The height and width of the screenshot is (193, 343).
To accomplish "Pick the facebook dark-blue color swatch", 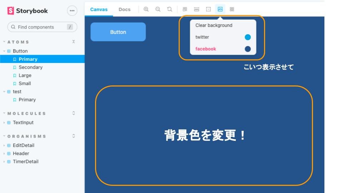I will click(x=248, y=49).
